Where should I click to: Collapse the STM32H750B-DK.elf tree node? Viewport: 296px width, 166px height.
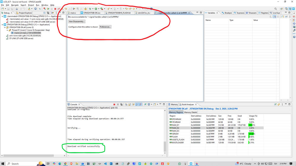pyautogui.click(x=5, y=27)
